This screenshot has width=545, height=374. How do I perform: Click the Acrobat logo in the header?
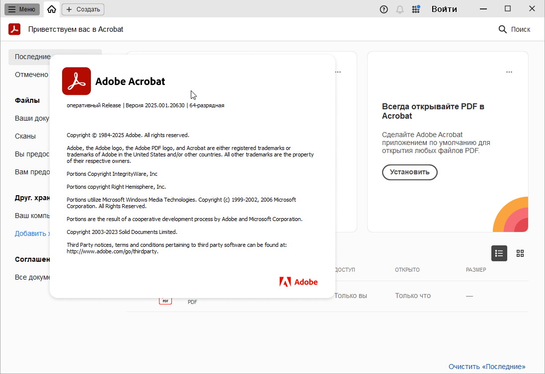[x=14, y=29]
